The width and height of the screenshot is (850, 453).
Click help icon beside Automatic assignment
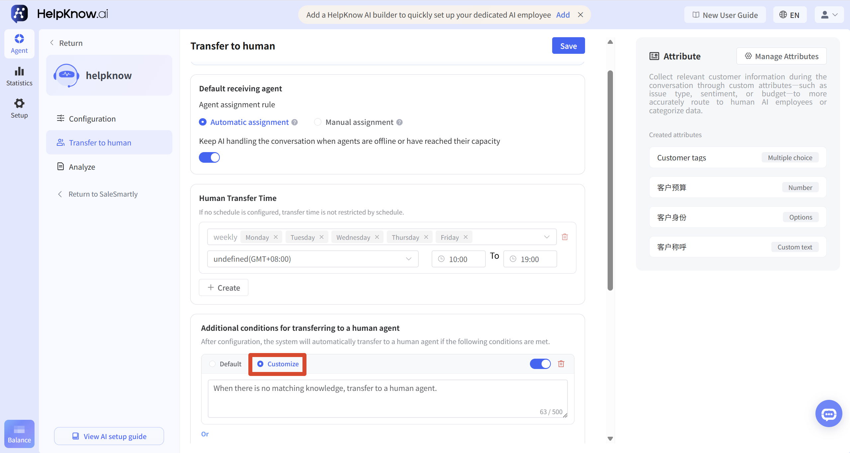tap(295, 122)
